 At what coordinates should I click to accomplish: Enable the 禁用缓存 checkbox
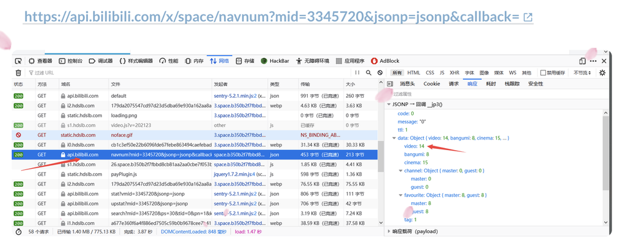543,73
